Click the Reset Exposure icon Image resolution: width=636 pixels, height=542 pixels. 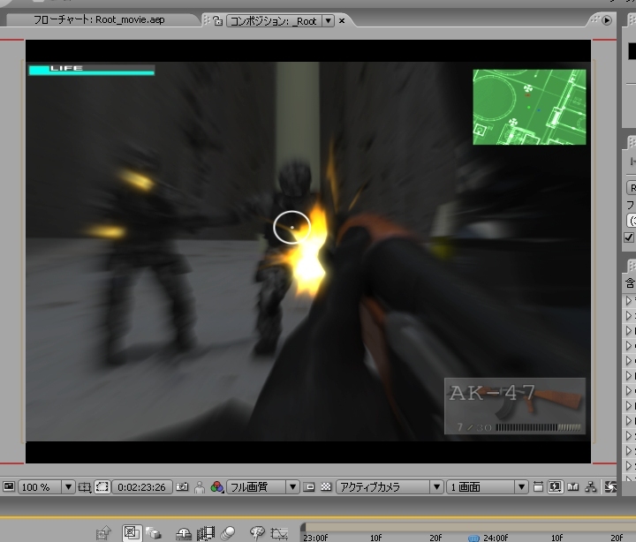click(610, 486)
